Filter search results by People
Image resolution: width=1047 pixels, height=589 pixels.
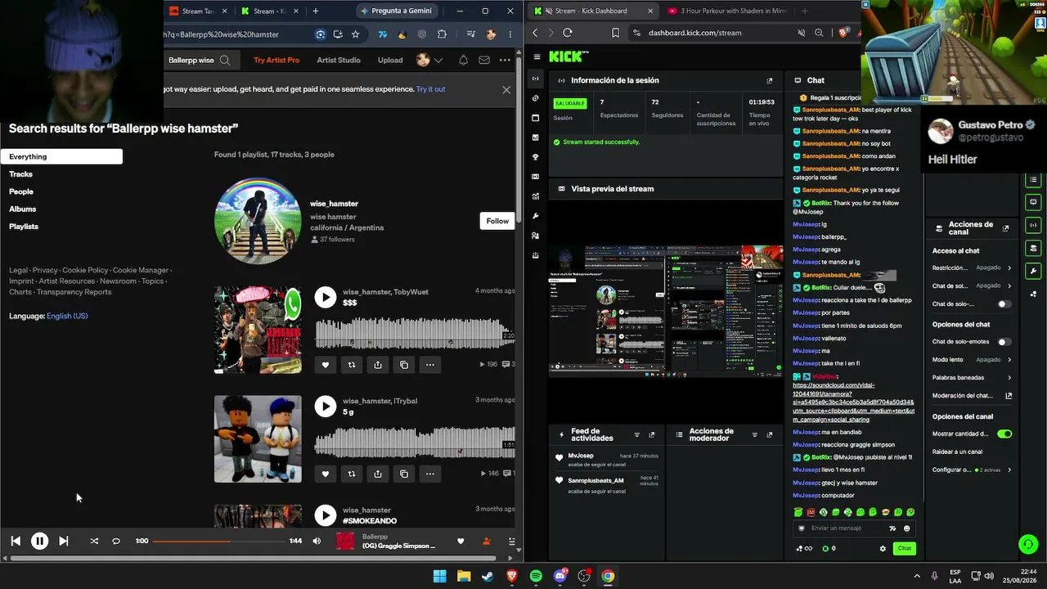coord(21,191)
